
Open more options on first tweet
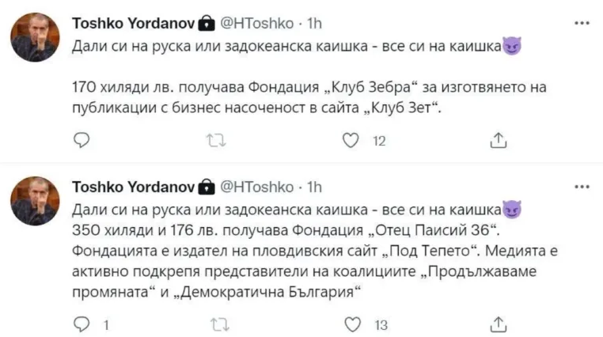pyautogui.click(x=582, y=23)
